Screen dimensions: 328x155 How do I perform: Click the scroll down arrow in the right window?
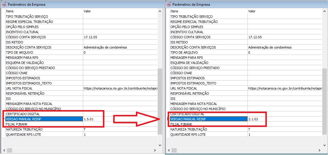click(x=325, y=145)
